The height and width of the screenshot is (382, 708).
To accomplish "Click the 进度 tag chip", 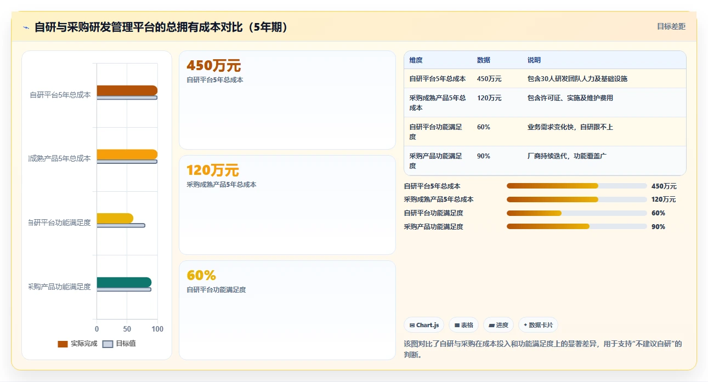I will pyautogui.click(x=499, y=325).
